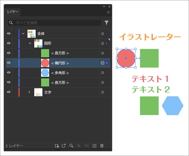Click the blue hexagon on the canvas
The image size is (189, 156).
coord(172,106)
